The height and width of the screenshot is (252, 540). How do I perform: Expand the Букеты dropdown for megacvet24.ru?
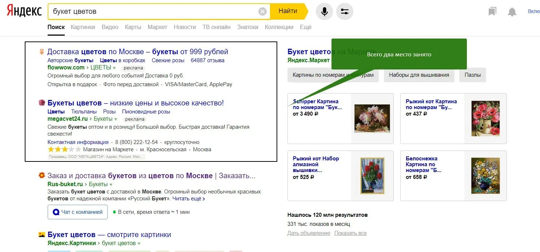coord(115,119)
